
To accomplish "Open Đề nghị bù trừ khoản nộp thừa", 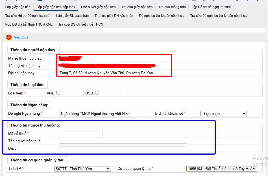I will [x=162, y=15].
